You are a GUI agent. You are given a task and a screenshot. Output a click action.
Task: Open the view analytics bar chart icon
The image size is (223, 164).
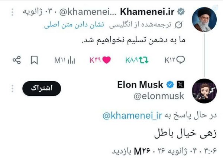(x=71, y=60)
